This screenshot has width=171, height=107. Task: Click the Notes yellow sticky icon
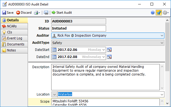pyautogui.click(x=4, y=50)
